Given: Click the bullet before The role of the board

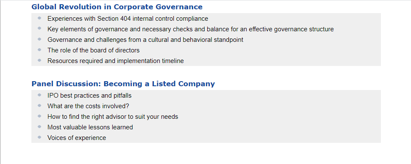Looking at the screenshot, I should [39, 49].
